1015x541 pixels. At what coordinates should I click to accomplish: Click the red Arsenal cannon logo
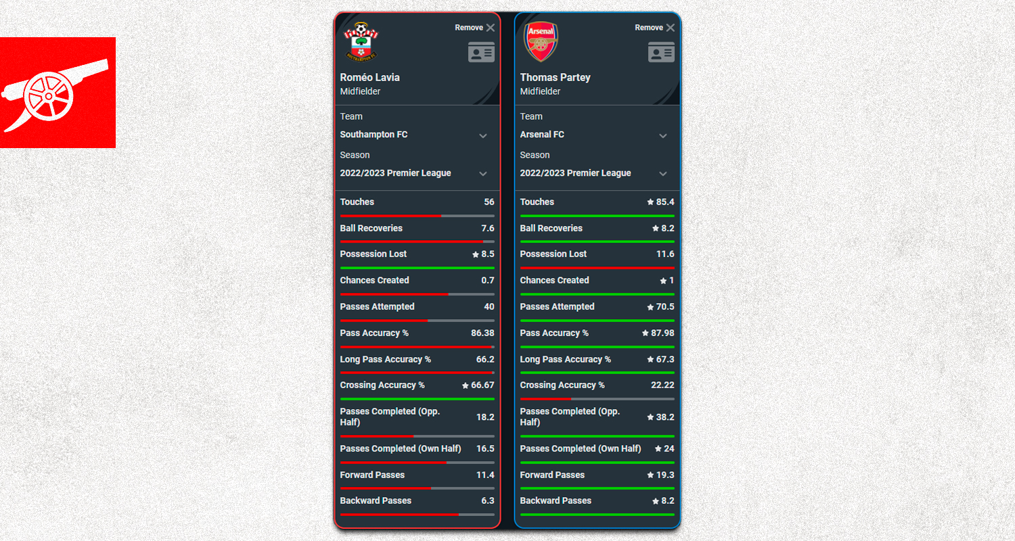tap(58, 93)
